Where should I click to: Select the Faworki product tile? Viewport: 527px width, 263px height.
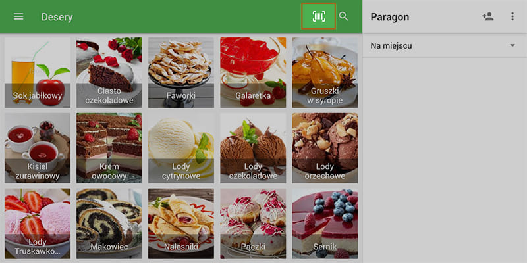tap(180, 72)
